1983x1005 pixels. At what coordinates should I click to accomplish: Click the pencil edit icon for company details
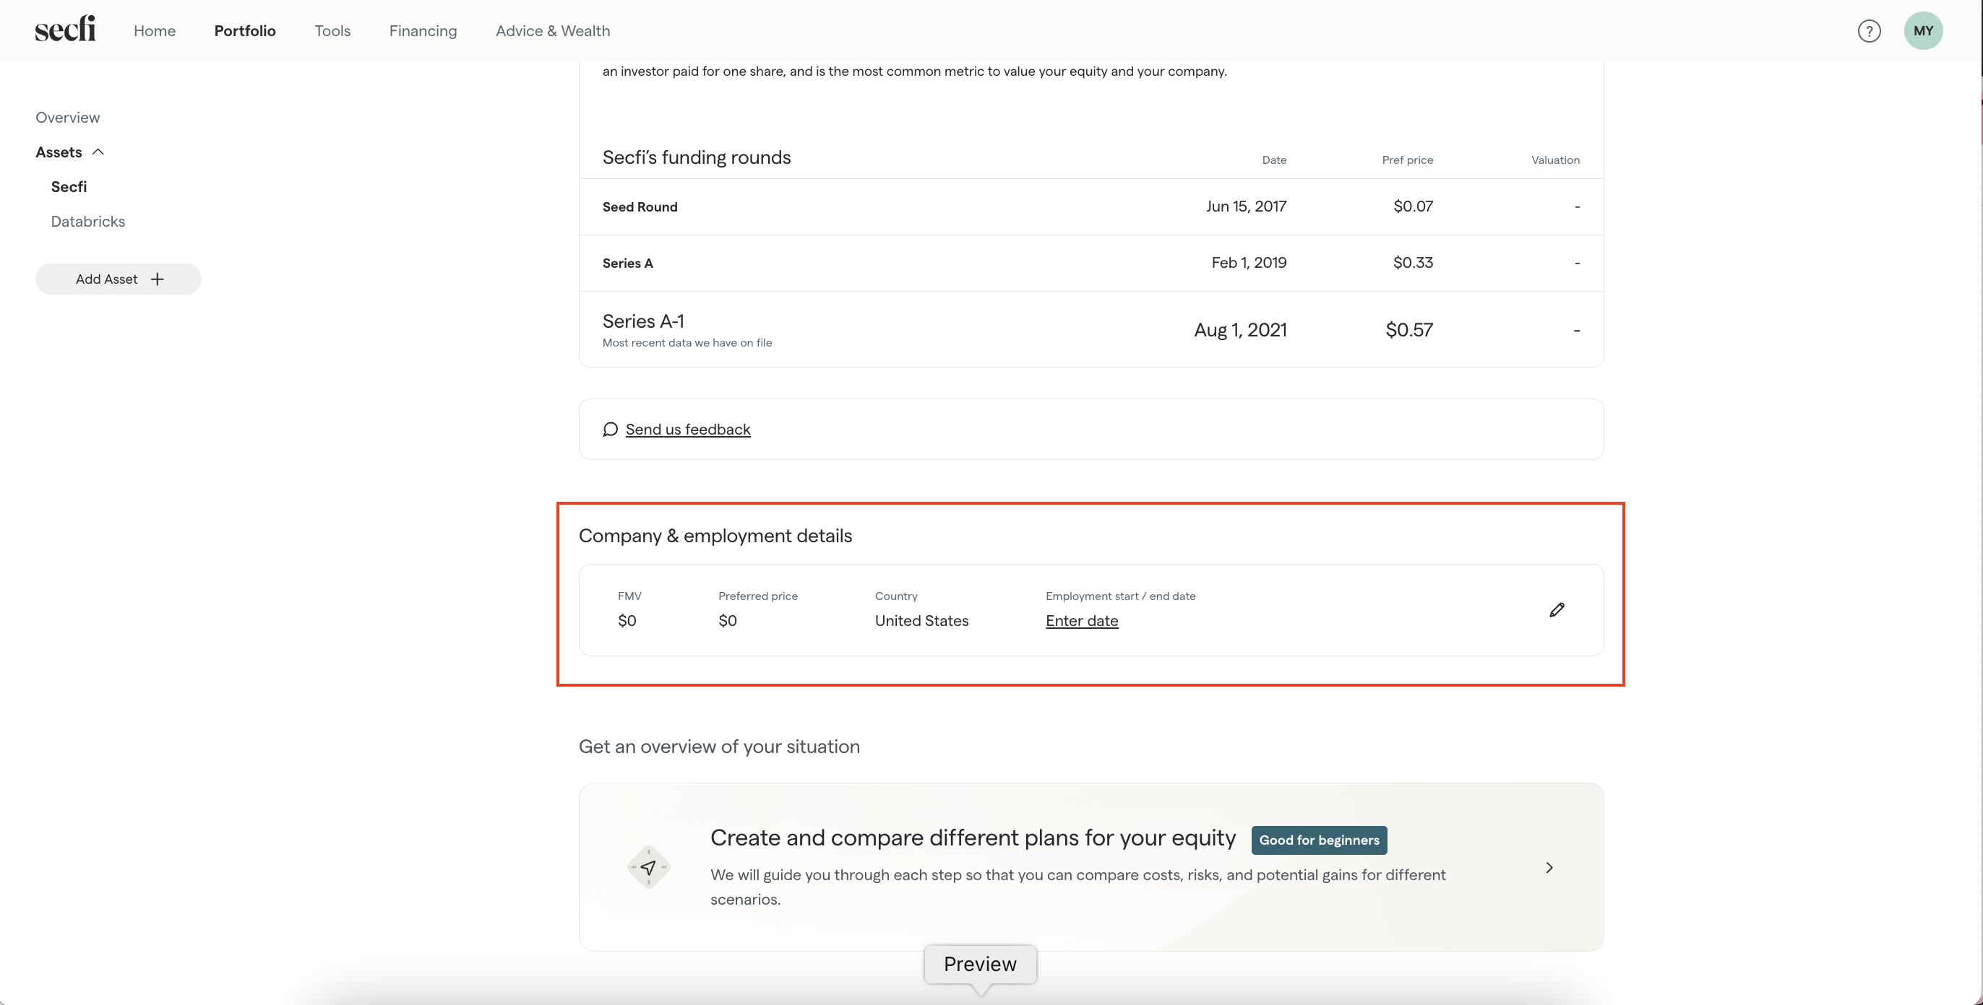point(1557,610)
